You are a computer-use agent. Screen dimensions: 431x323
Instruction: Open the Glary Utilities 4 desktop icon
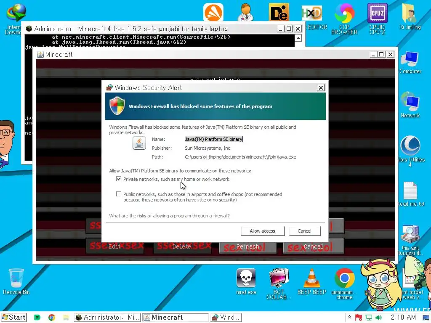pos(410,151)
